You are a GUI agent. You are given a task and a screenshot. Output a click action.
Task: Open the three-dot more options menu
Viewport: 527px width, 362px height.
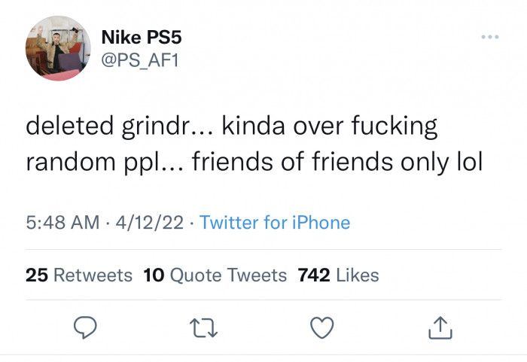click(490, 37)
